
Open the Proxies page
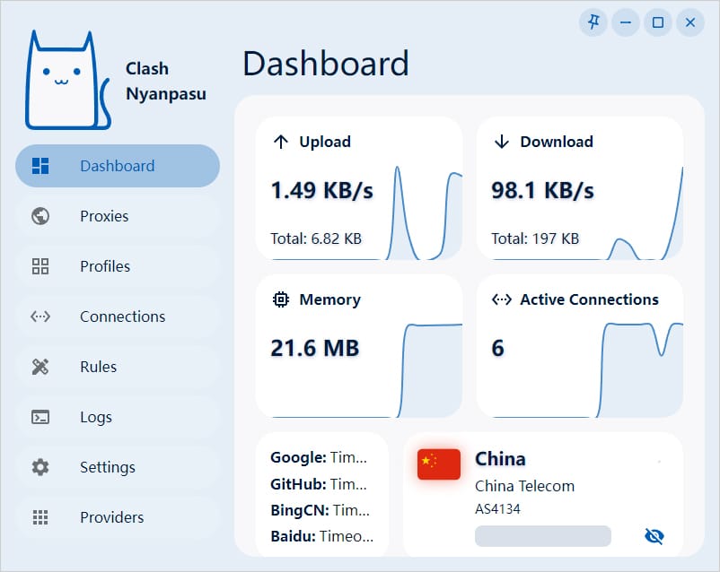104,216
